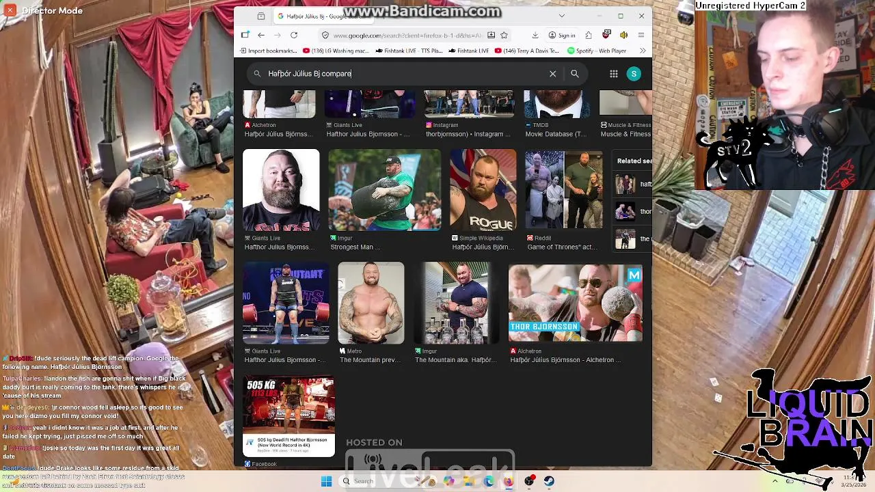Open Spotify - Web Player bookmark

tap(597, 51)
